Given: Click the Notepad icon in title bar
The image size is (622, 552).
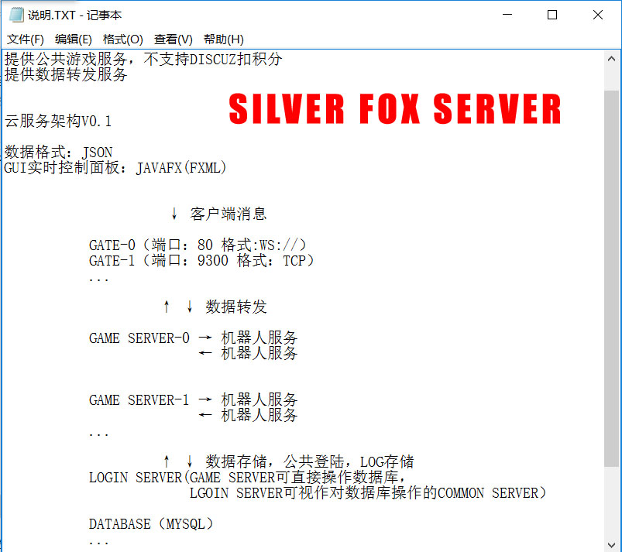Looking at the screenshot, I should [16, 15].
